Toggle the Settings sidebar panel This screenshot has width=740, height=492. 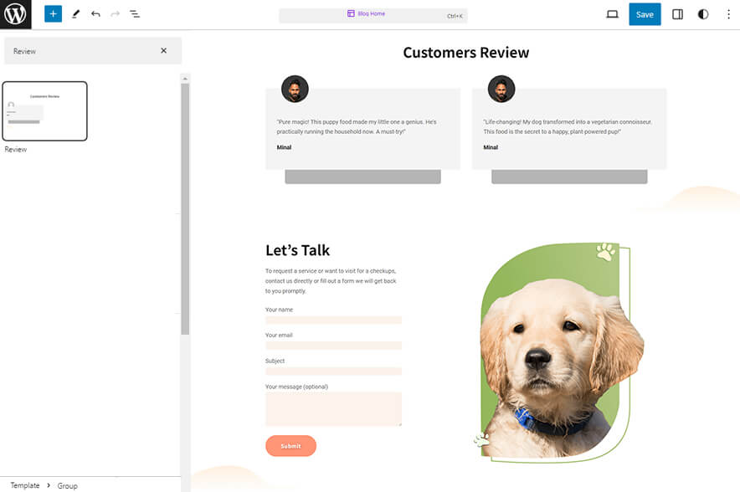(677, 13)
